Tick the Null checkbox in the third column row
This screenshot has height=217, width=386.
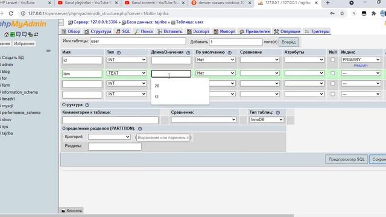pos(332,84)
